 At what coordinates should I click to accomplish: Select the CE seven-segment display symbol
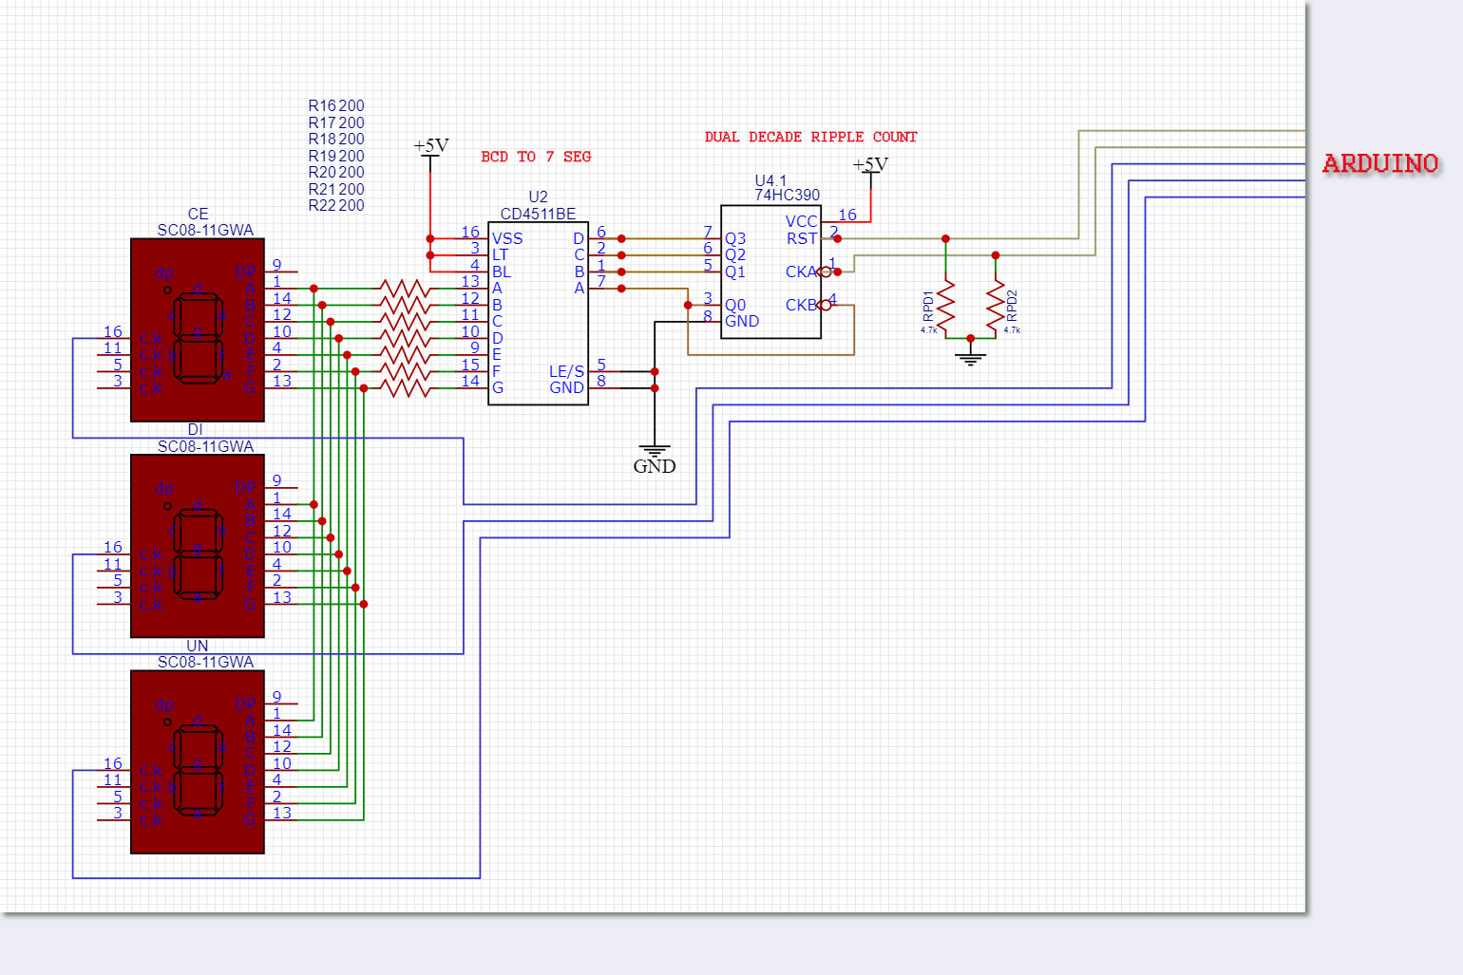[x=198, y=329]
